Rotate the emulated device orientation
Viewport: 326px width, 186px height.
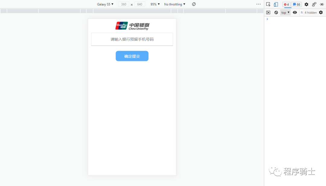pyautogui.click(x=193, y=4)
